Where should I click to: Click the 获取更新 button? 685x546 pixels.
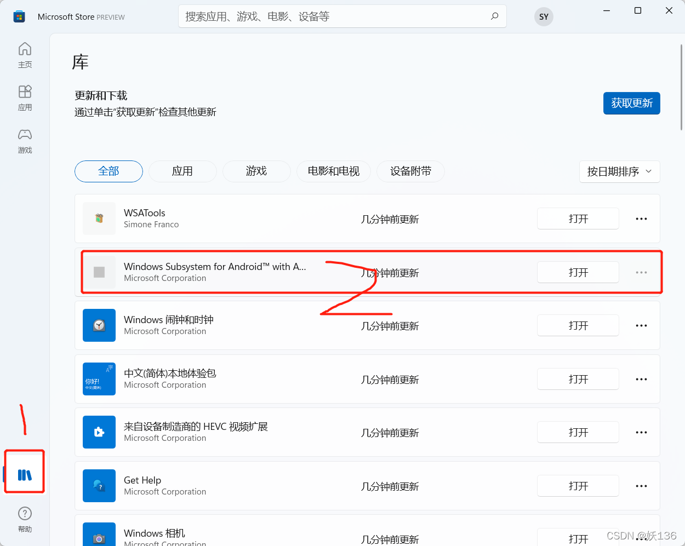632,103
